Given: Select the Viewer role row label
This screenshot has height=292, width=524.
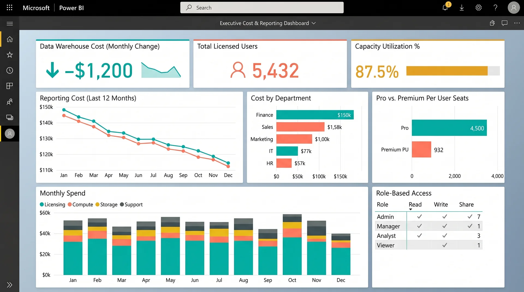Looking at the screenshot, I should [385, 245].
